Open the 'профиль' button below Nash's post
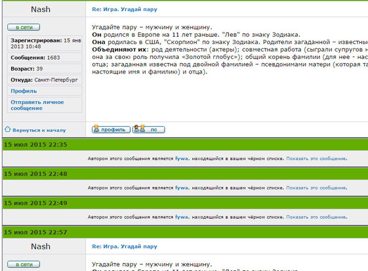 tap(111, 129)
